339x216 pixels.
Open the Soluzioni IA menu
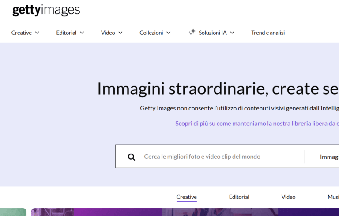tap(212, 33)
